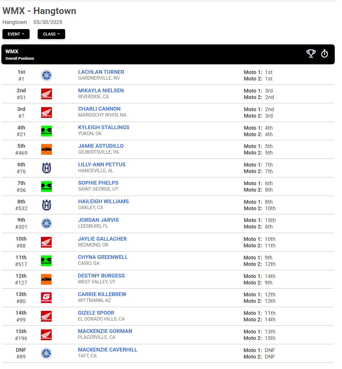Click the trophy icon in the WMX header

point(311,54)
